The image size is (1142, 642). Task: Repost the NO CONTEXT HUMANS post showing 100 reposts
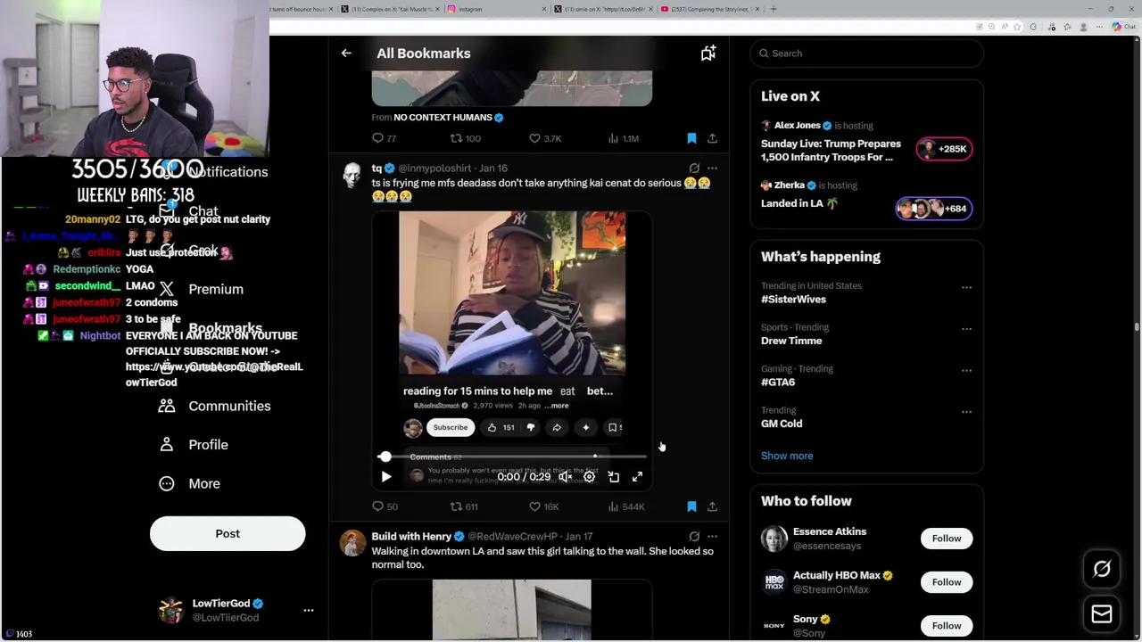465,138
